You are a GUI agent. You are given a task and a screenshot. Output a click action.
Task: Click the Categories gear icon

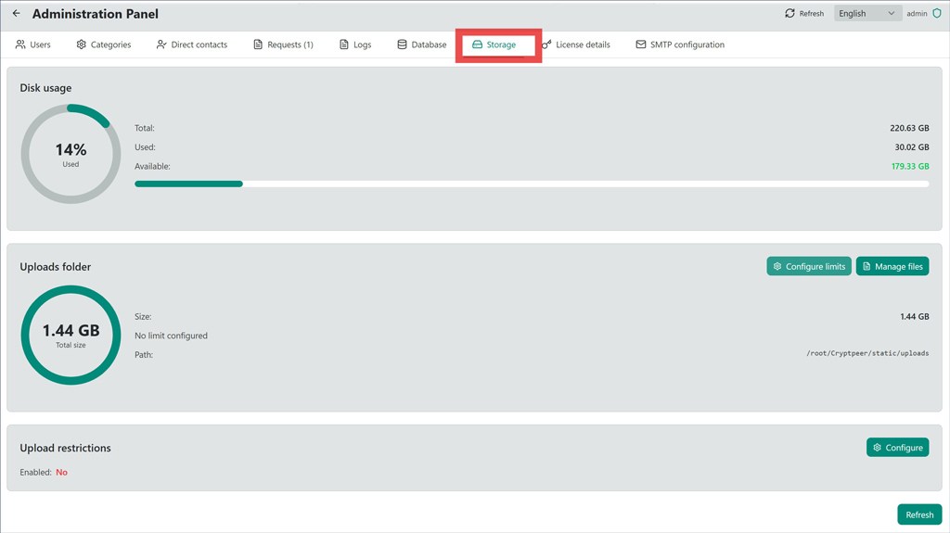82,44
